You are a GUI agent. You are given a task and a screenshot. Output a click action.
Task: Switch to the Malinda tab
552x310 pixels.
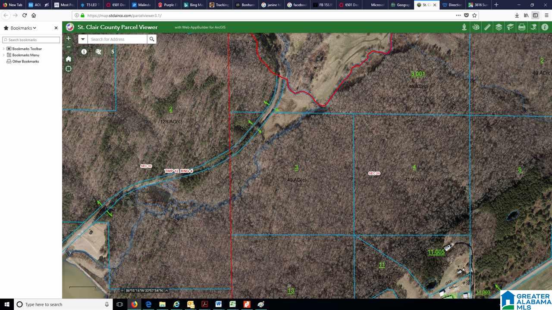pos(142,5)
